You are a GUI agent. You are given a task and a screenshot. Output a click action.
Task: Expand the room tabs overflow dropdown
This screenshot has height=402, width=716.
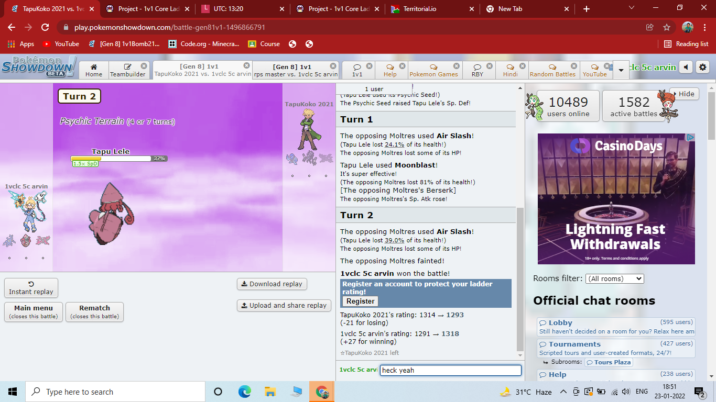(x=621, y=70)
